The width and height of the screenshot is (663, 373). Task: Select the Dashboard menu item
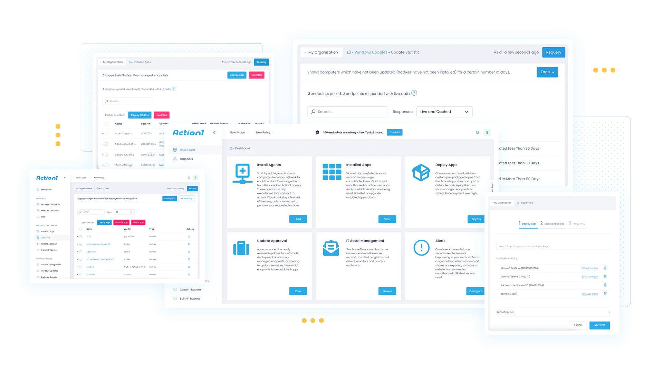point(186,150)
